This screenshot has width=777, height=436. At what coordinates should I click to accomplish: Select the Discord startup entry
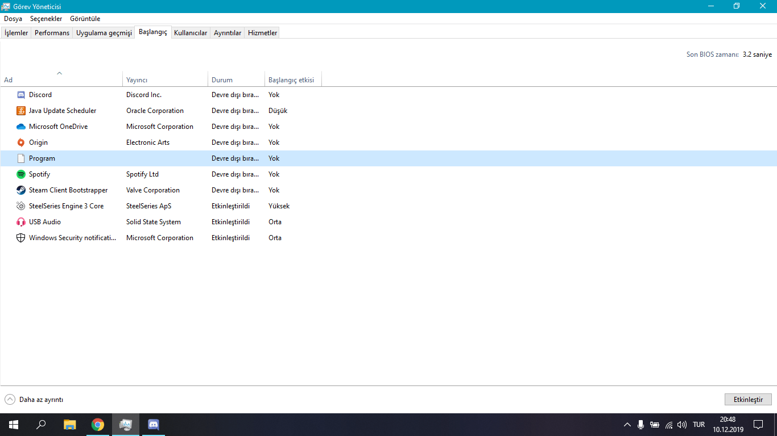pos(388,95)
